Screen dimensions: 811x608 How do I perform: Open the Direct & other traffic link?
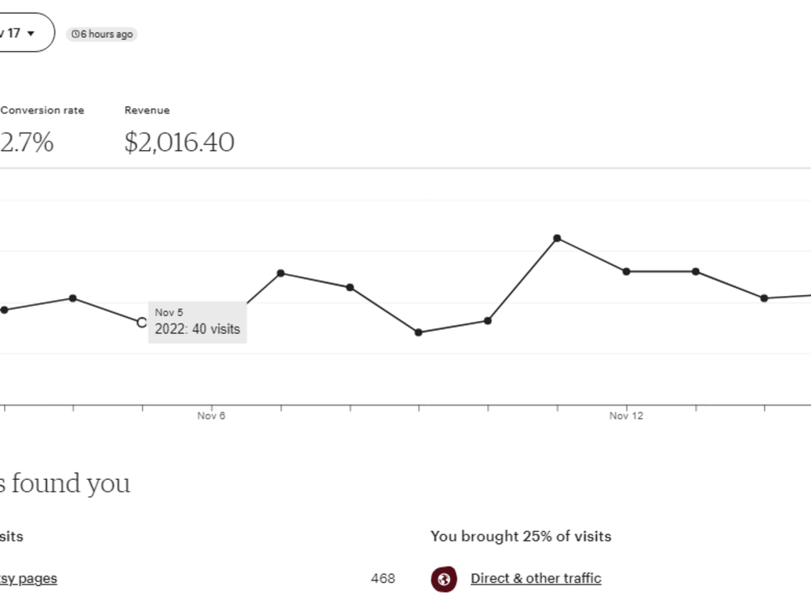[x=536, y=579]
